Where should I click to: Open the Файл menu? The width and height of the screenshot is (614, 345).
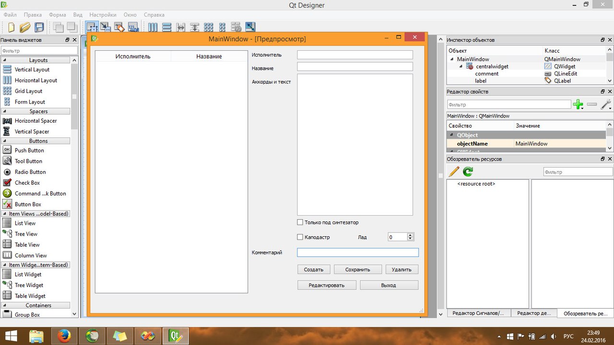[10, 15]
